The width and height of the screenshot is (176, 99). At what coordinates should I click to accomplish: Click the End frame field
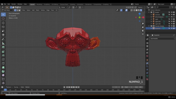[x=138, y=87]
